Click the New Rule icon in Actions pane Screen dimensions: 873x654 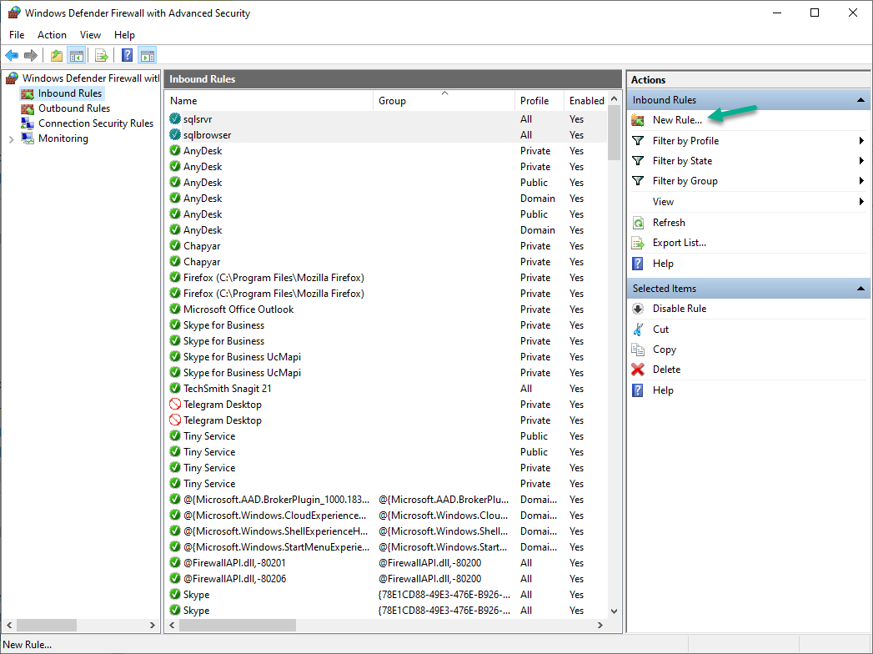[x=638, y=120]
